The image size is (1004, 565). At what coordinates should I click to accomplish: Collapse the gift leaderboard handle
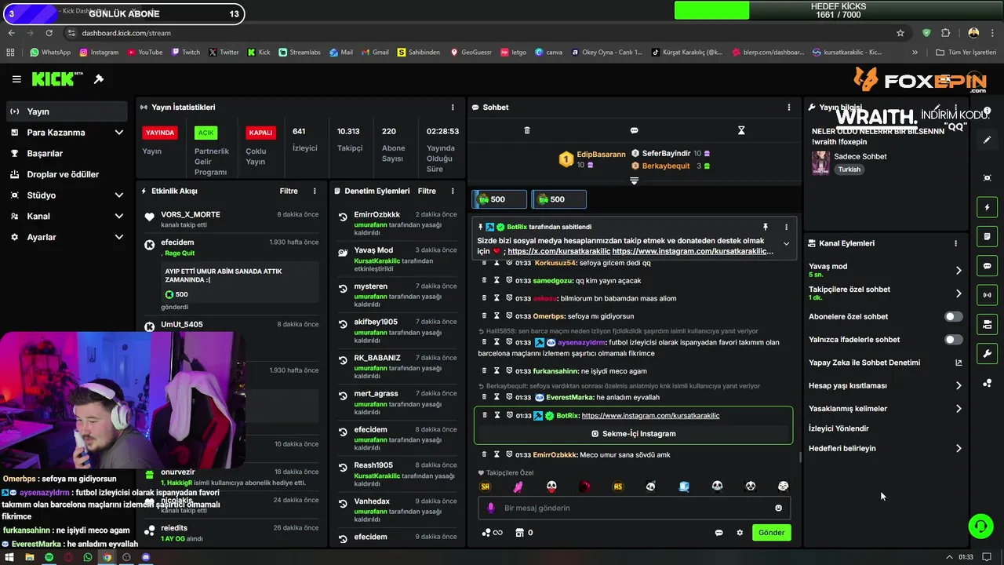click(x=634, y=180)
